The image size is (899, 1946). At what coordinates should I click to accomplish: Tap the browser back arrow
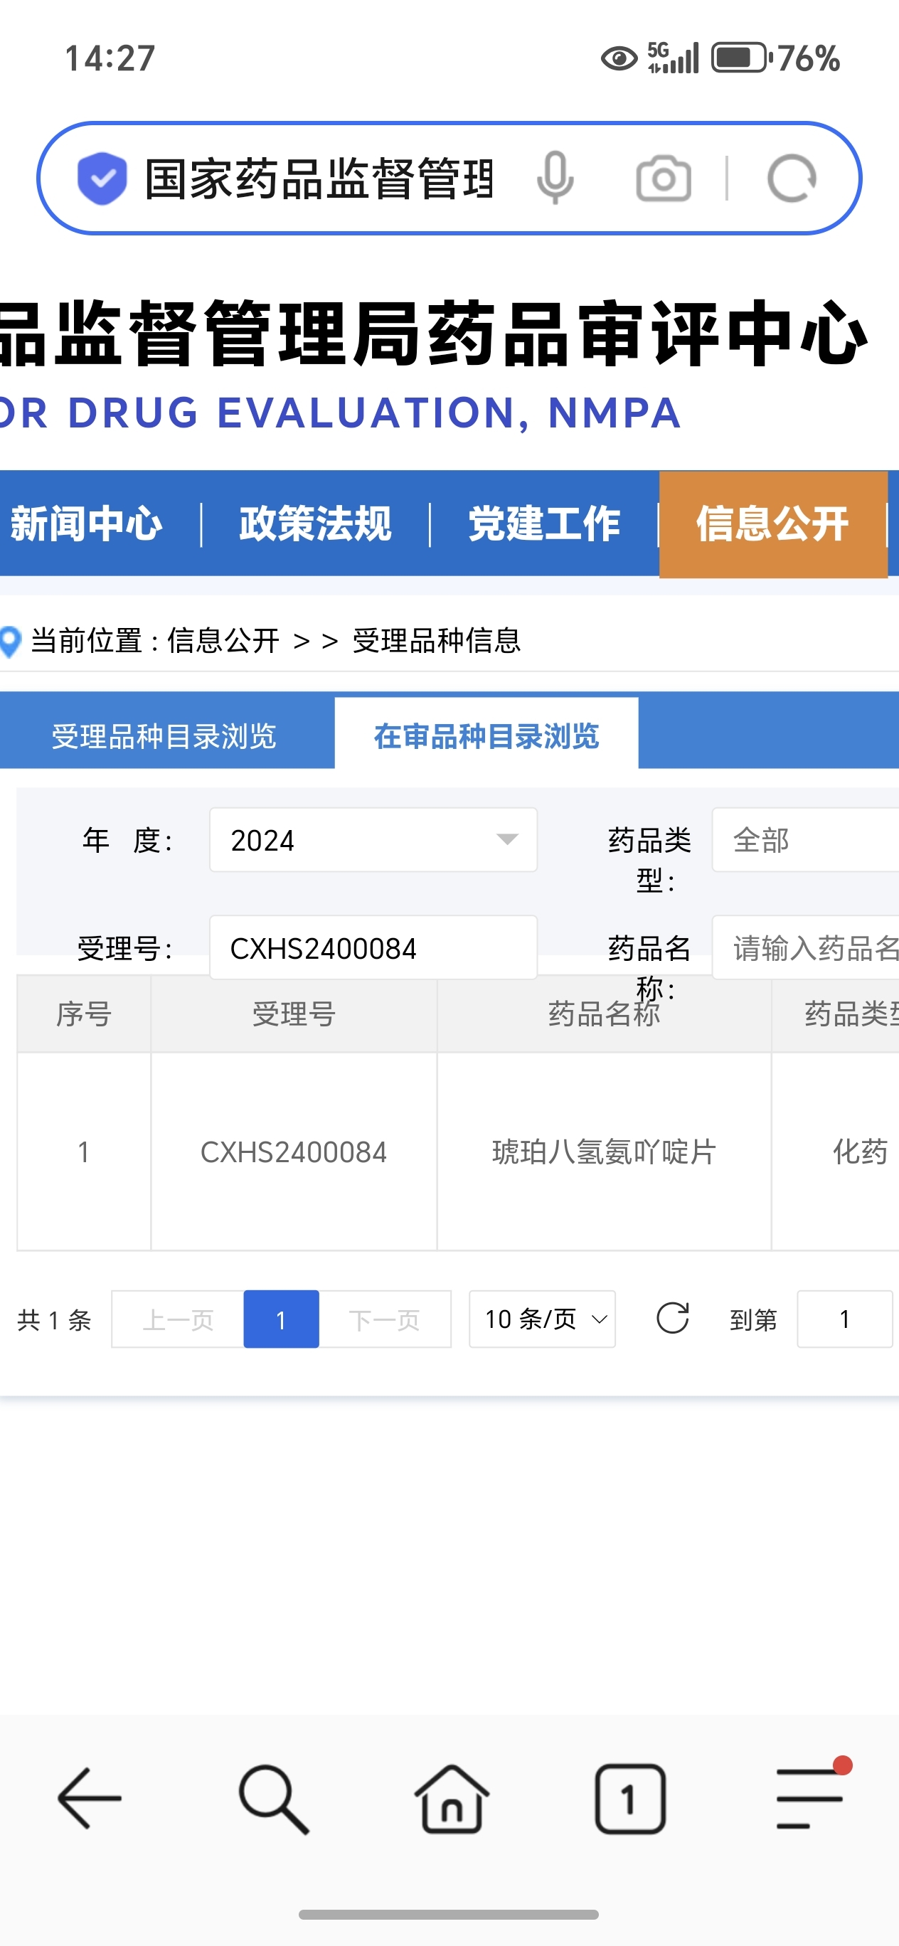[89, 1799]
